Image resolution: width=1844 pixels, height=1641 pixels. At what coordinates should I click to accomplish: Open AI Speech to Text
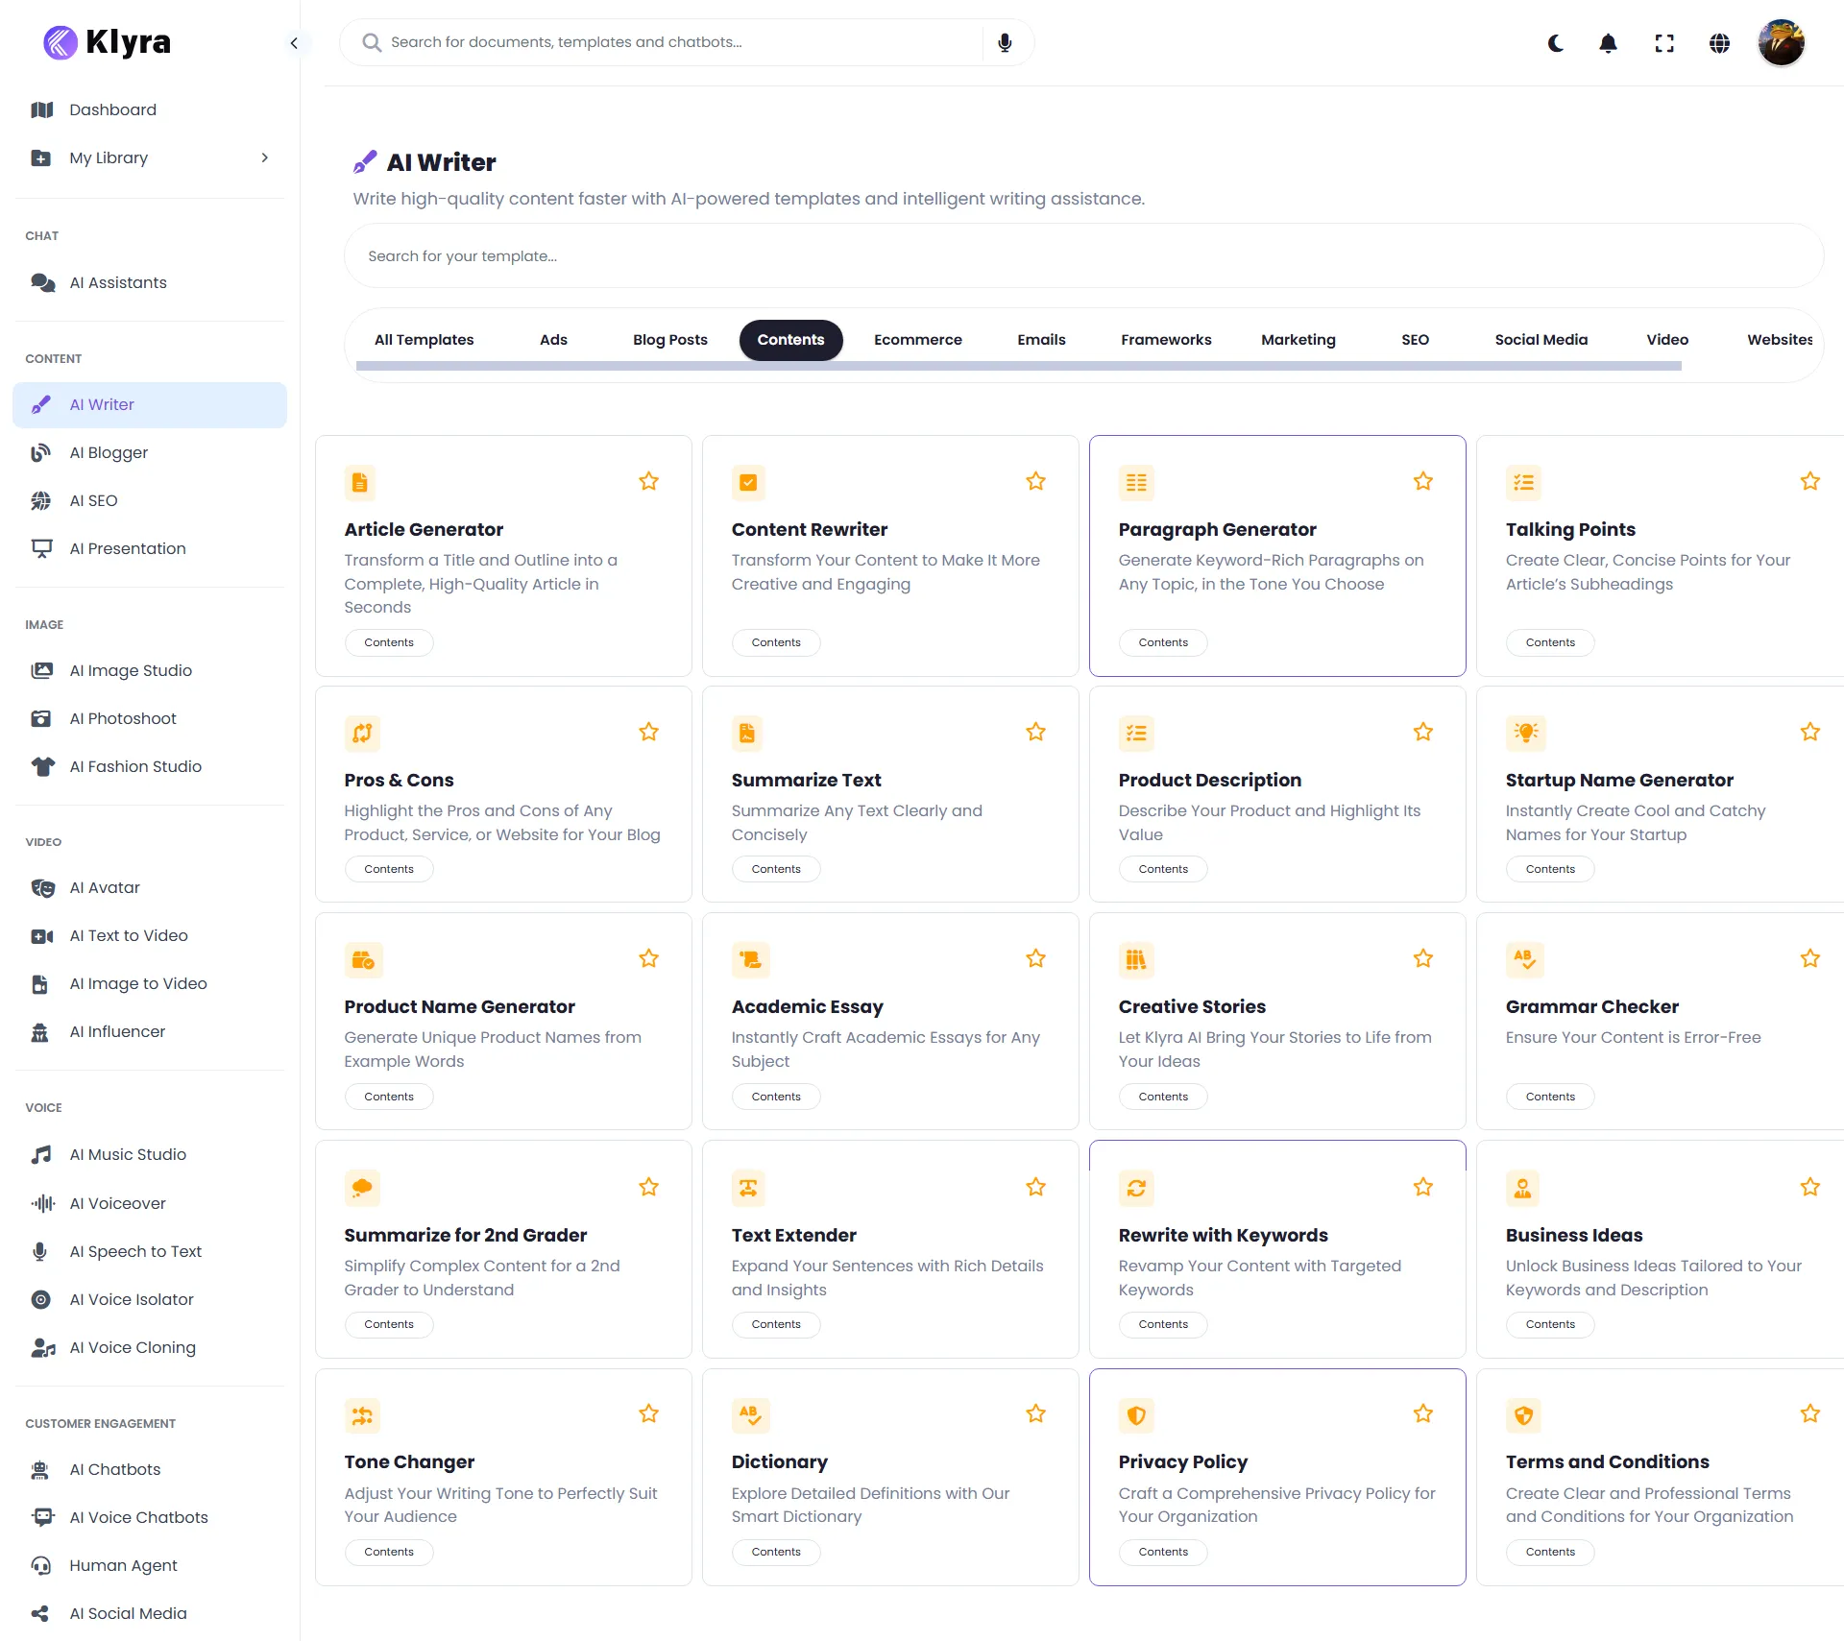click(x=150, y=1251)
